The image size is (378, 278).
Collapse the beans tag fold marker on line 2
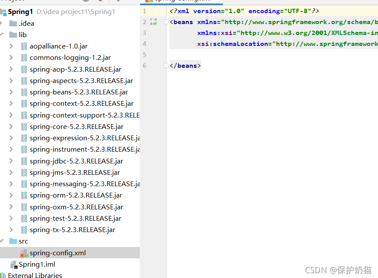(x=166, y=22)
